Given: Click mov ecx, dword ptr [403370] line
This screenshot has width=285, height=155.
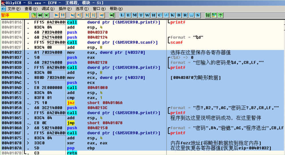Looking at the screenshot, I should [106, 78].
